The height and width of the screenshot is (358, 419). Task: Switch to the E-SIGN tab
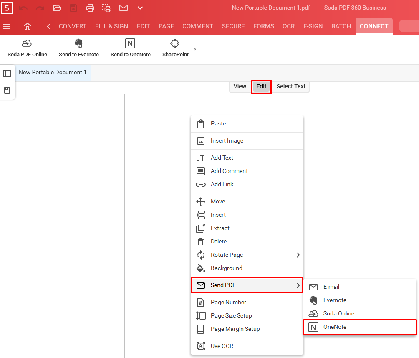click(x=313, y=26)
